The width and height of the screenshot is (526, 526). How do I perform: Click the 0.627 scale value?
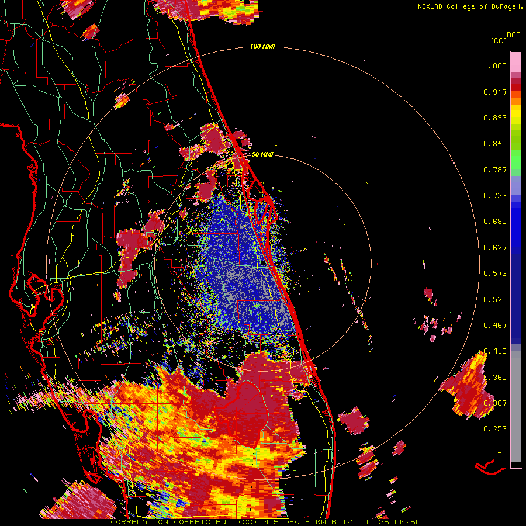495,248
